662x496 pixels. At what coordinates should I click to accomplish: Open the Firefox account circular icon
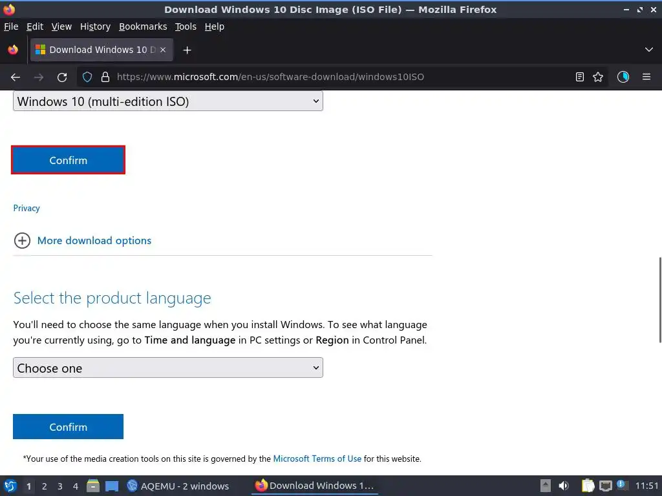(623, 77)
